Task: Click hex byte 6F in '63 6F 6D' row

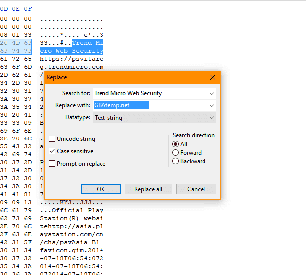Action: point(16,67)
